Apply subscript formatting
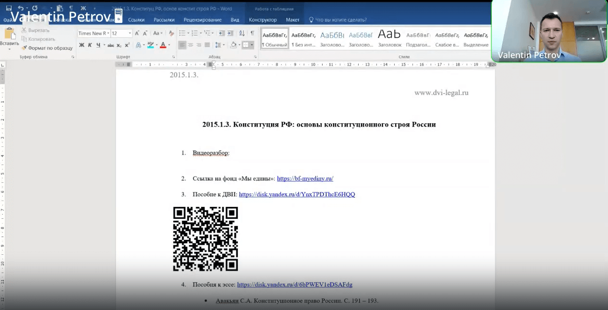The height and width of the screenshot is (310, 608). tap(120, 45)
